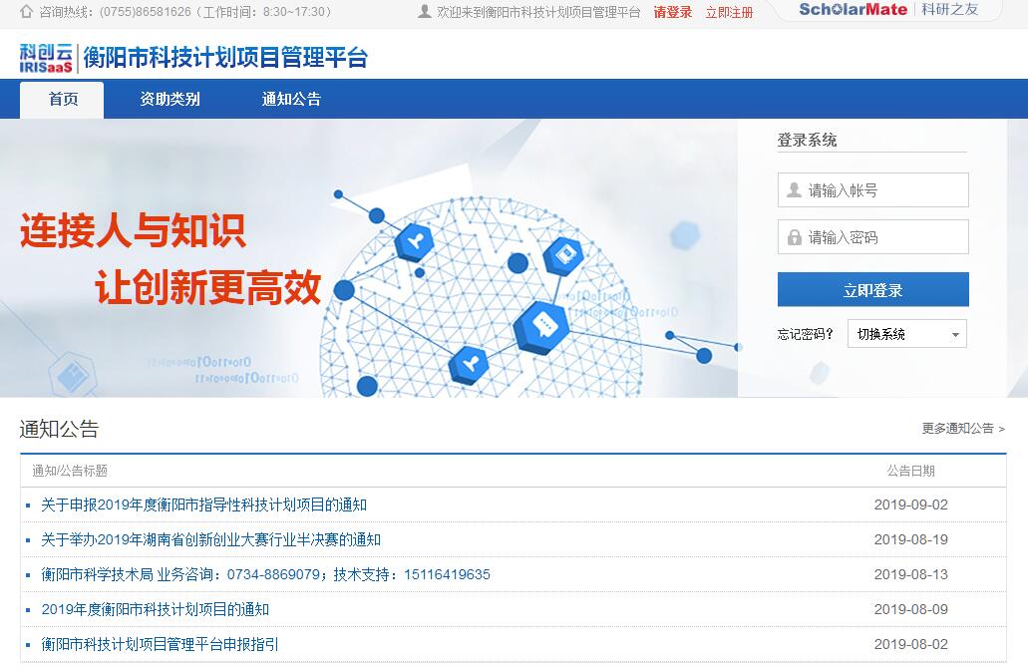Click the user icon beside welcome message
The image size is (1028, 669).
tap(424, 12)
